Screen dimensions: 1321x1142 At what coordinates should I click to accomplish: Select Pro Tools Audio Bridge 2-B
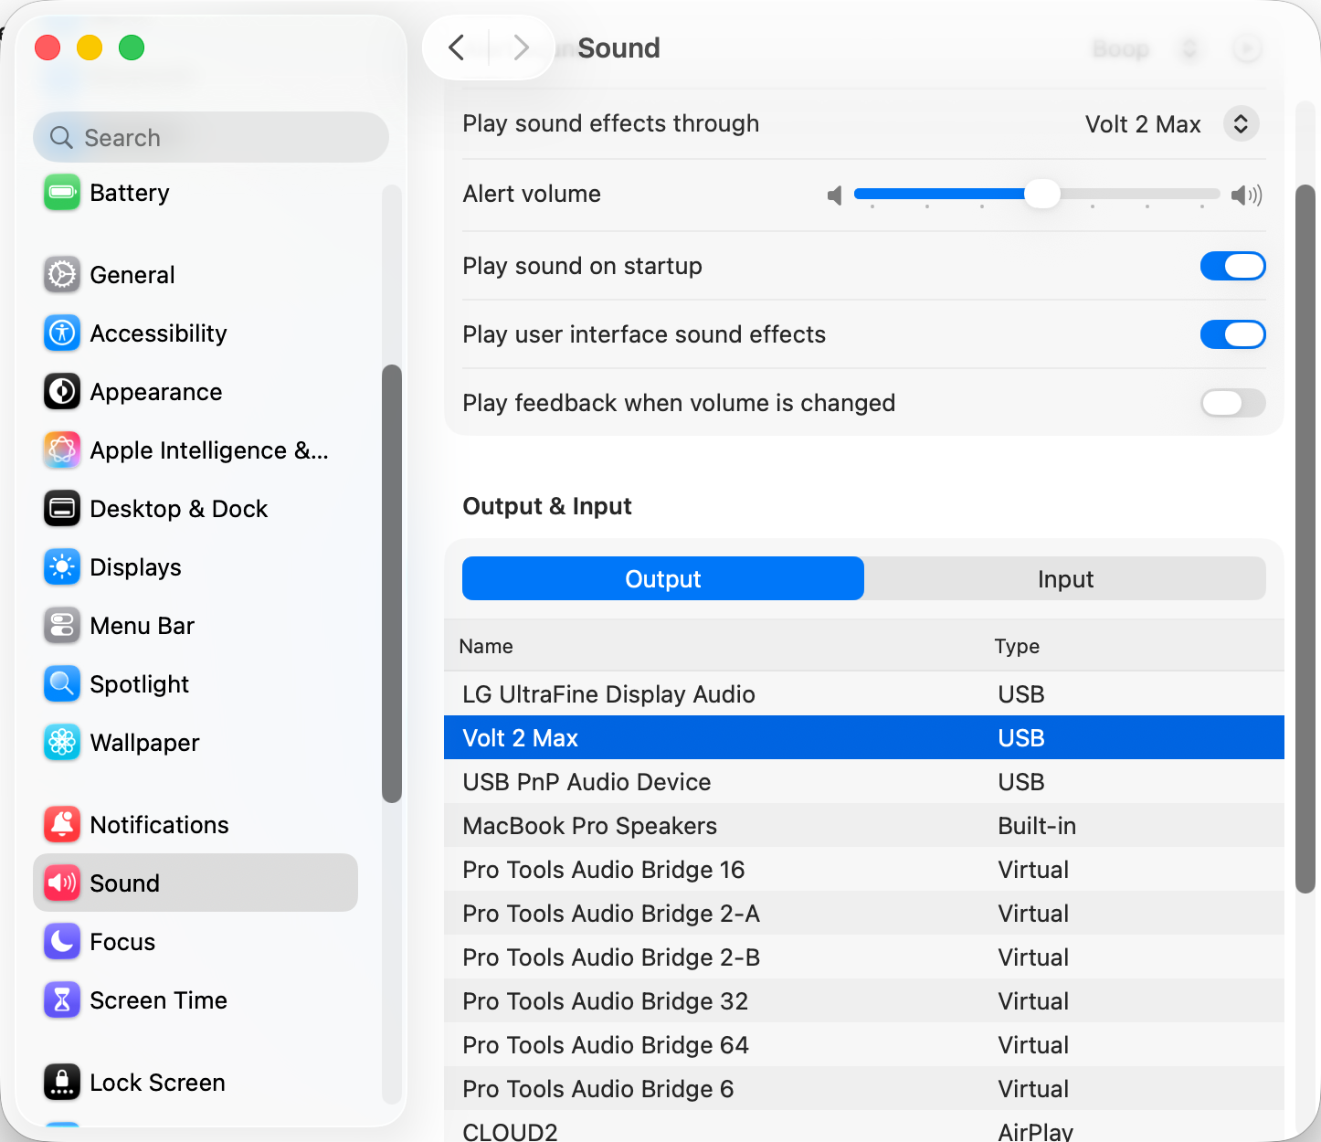tap(864, 957)
